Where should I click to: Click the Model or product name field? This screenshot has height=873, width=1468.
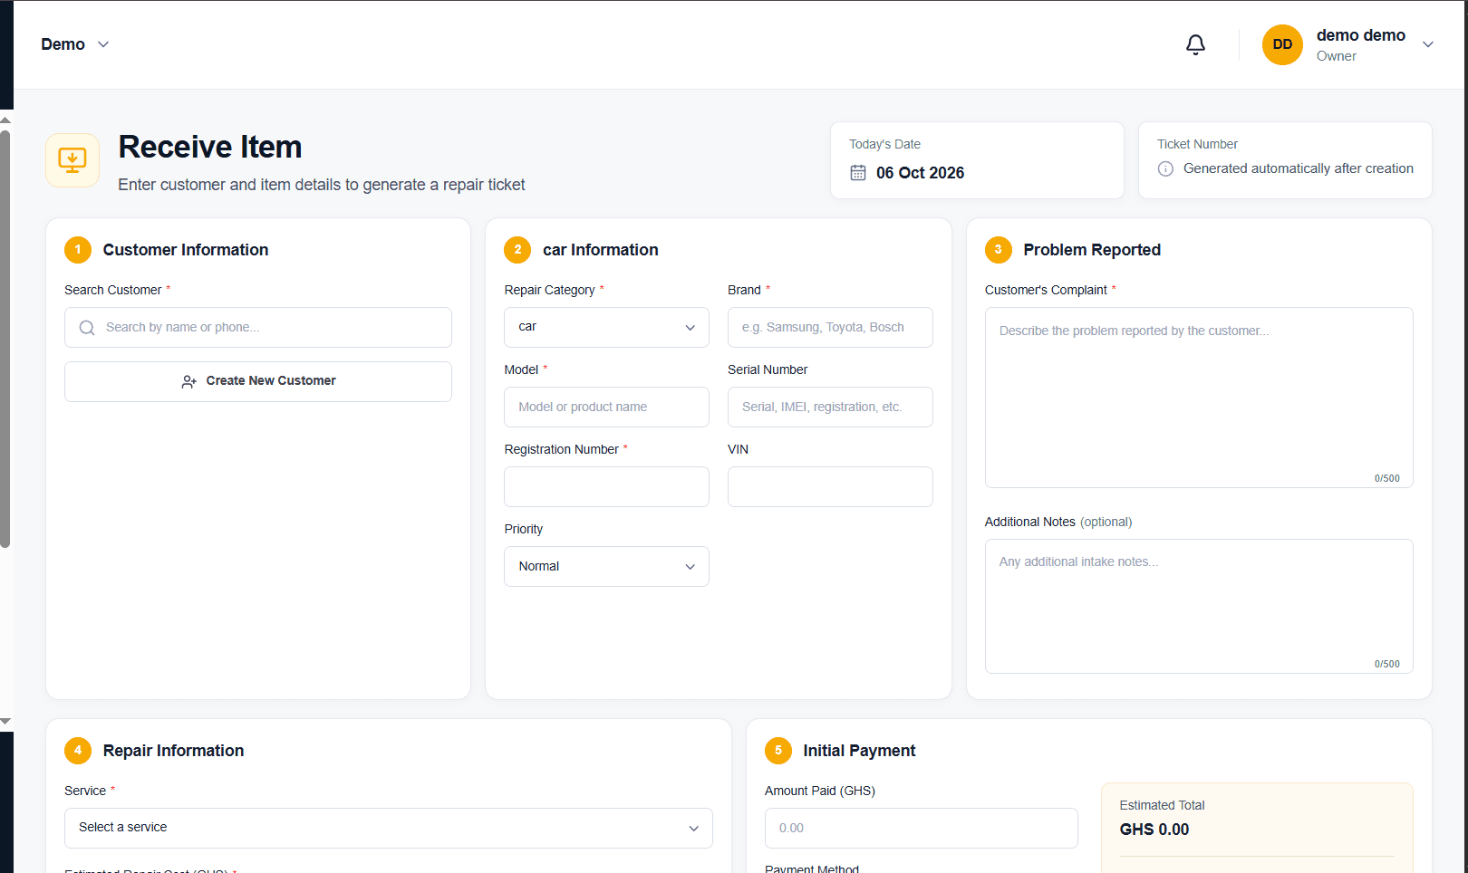606,407
